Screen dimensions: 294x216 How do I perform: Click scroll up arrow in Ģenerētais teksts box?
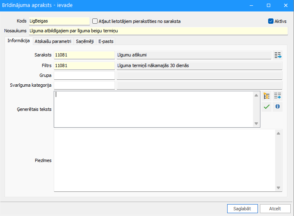(x=256, y=95)
